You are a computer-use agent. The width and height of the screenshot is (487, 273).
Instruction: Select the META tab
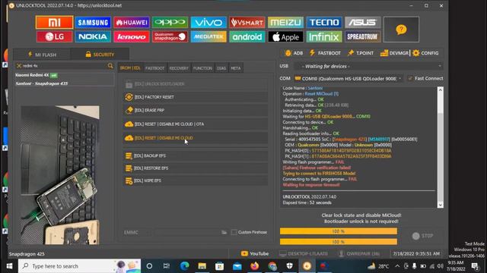pyautogui.click(x=236, y=68)
